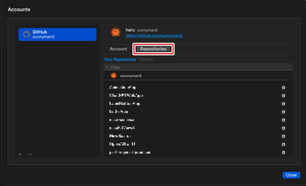
Task: Select the Your Repositories view
Action: [x=120, y=59]
